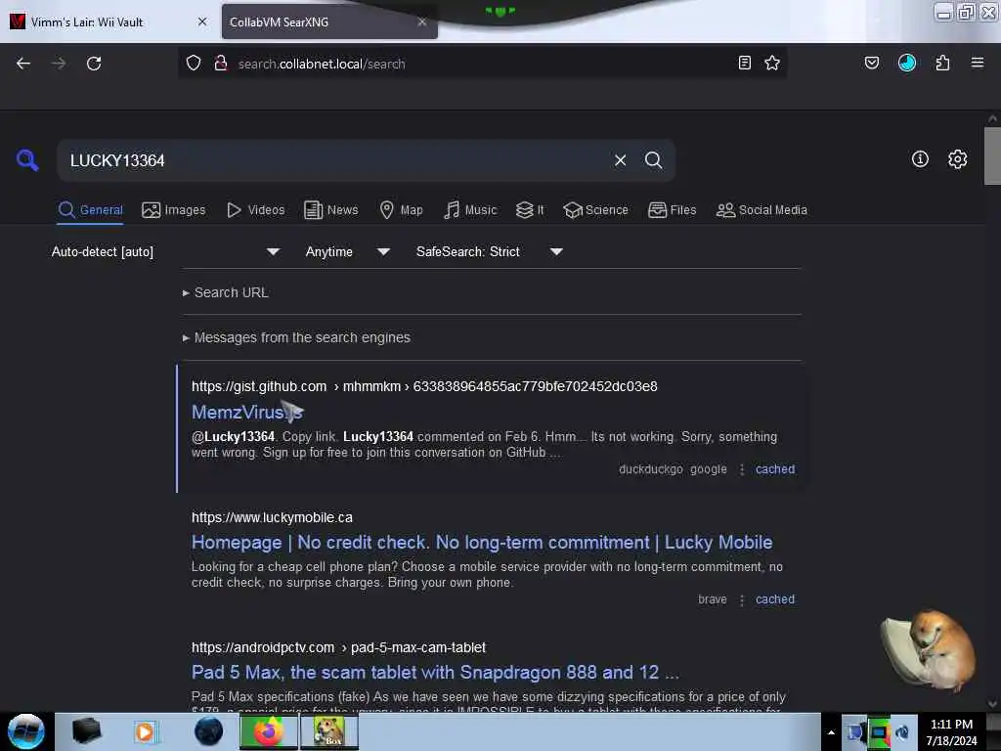This screenshot has height=751, width=1001.
Task: Switch to News category
Action: click(331, 210)
